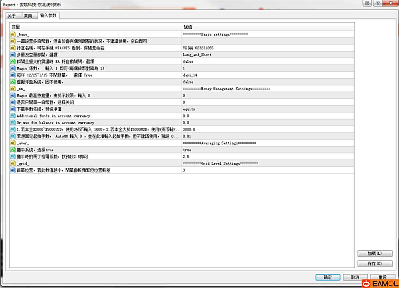Click the integer icon beside Magic 係數 row

point(13,68)
